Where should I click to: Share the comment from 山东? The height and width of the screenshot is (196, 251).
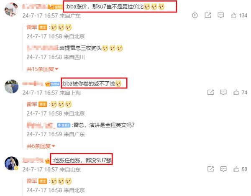point(210,169)
